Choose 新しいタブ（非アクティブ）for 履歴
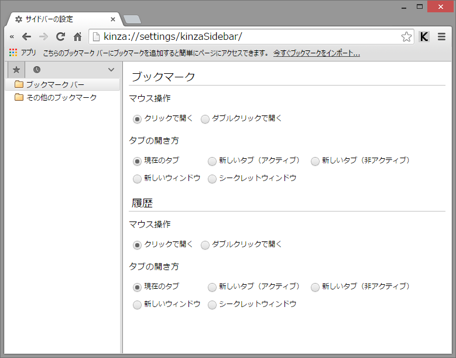The height and width of the screenshot is (358, 456). point(315,287)
